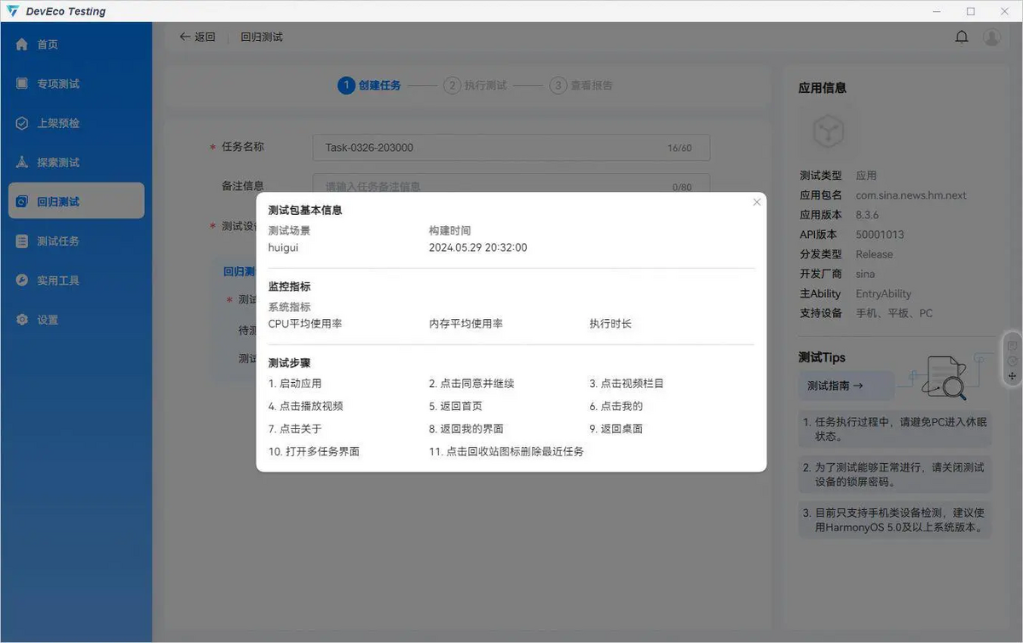The height and width of the screenshot is (643, 1023).
Task: Click the 实用工具 sidebar icon
Action: (x=22, y=281)
